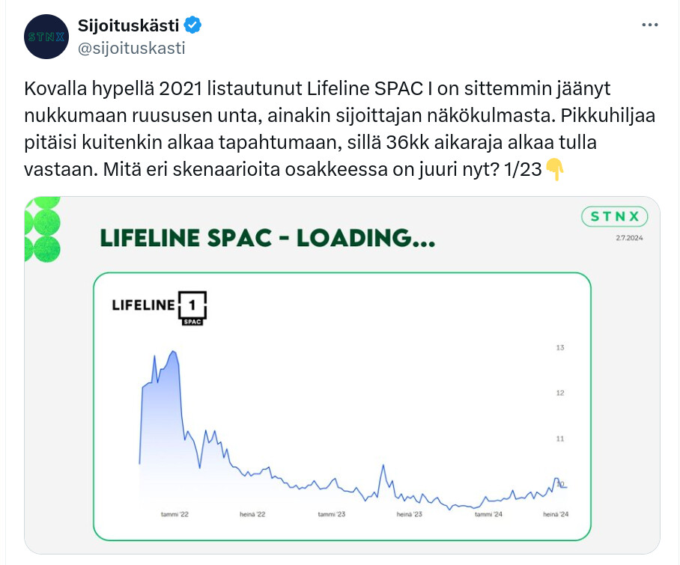
Task: Click the pointing-down emoji in the tweet
Action: click(554, 169)
